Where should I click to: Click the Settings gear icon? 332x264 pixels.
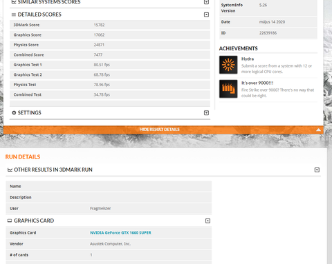14,113
